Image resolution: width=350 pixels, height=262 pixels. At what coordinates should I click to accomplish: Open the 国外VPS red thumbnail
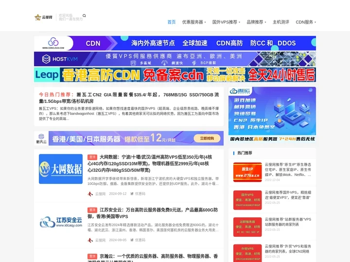247,200
